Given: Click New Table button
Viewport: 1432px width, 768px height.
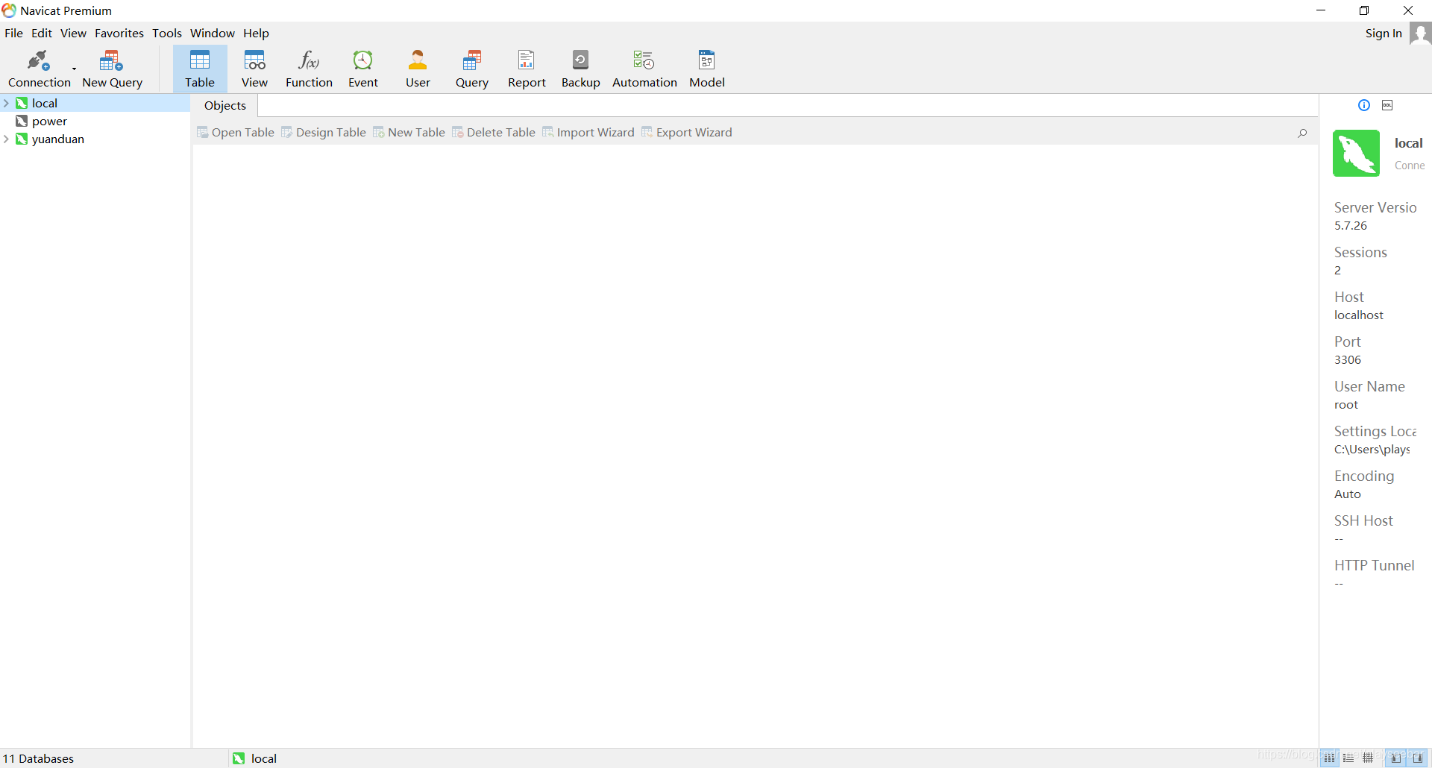Looking at the screenshot, I should click(x=409, y=132).
